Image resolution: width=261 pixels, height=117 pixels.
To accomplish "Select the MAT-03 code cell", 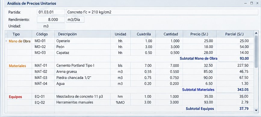I will pos(43,78).
